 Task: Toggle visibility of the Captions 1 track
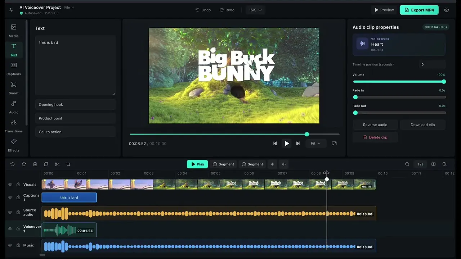coord(10,197)
